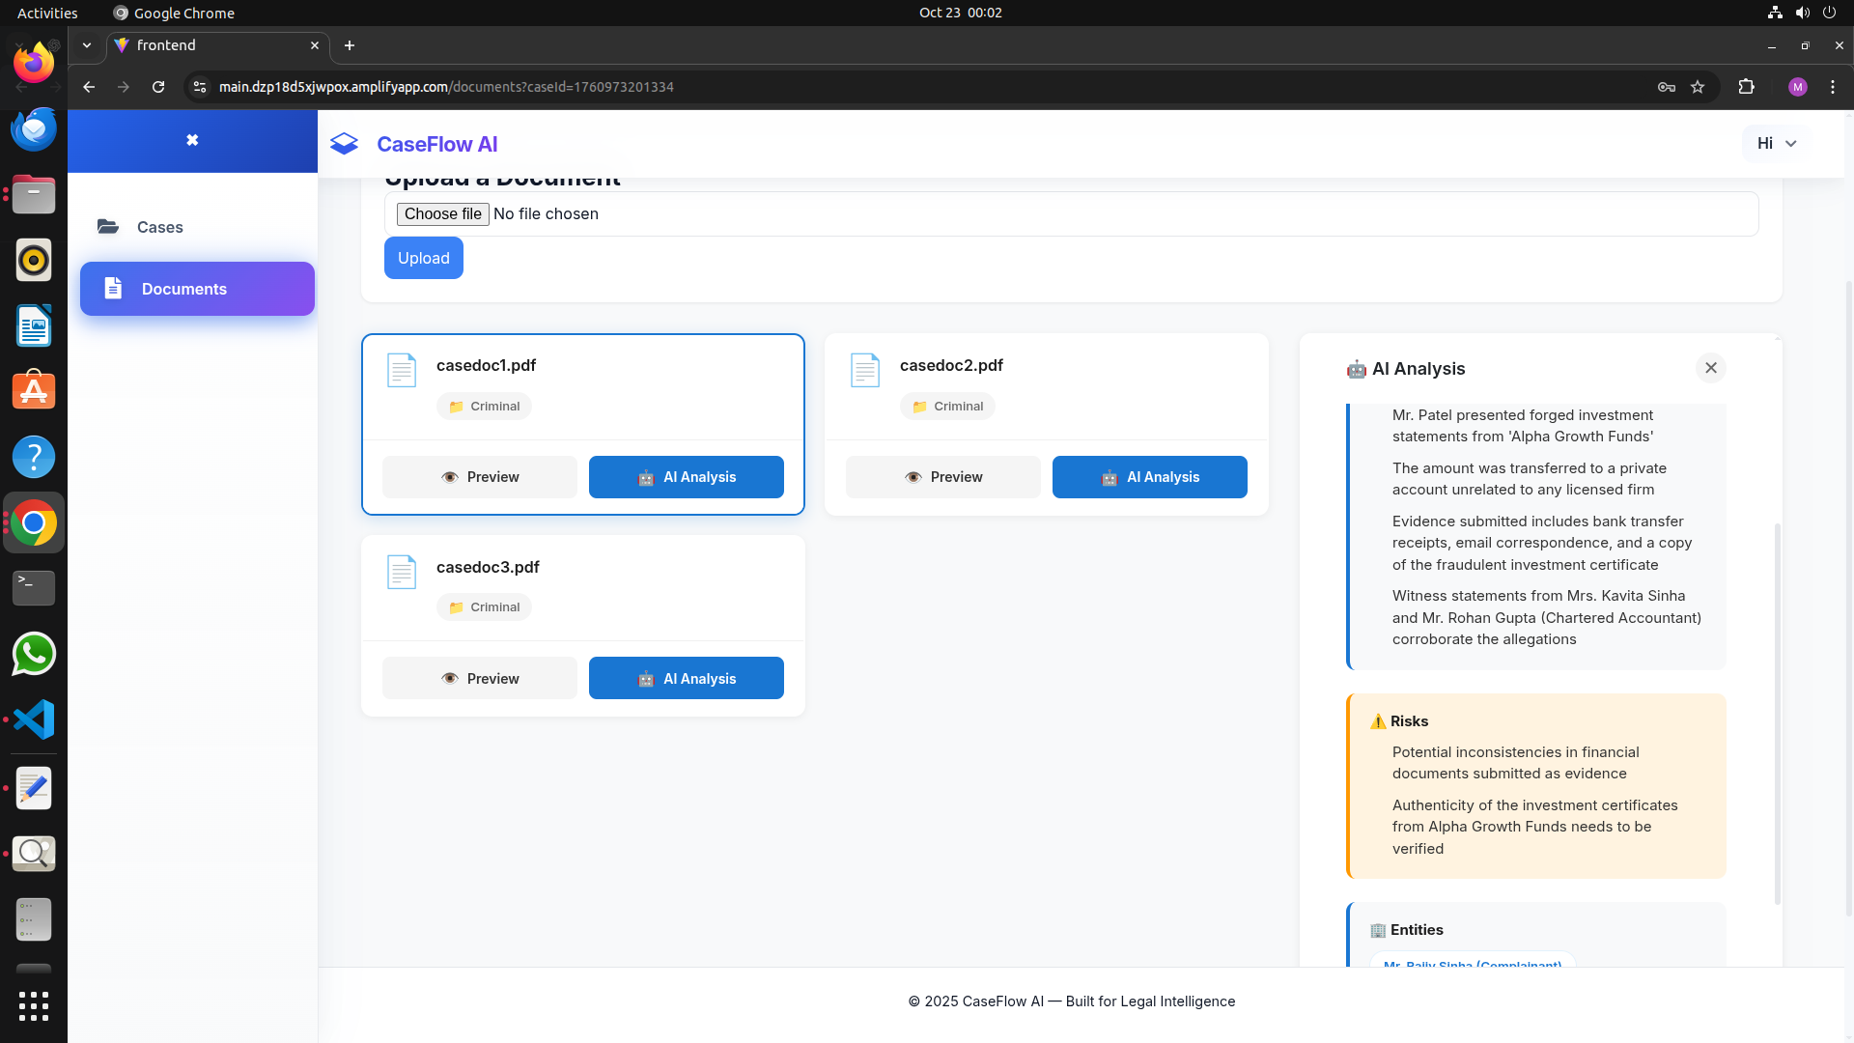Open Chrome three-dot menu

1832,87
